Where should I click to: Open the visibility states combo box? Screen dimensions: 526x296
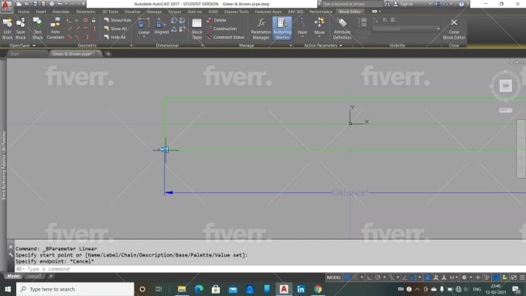(405, 29)
